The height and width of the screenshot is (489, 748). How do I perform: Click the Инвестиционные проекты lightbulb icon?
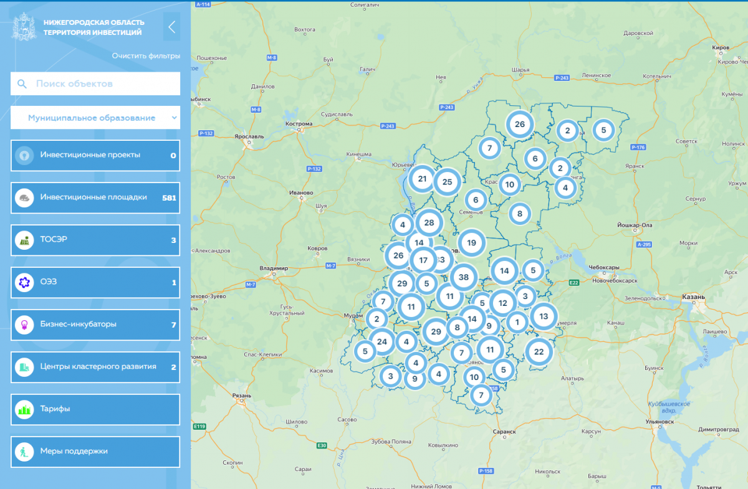tap(24, 155)
